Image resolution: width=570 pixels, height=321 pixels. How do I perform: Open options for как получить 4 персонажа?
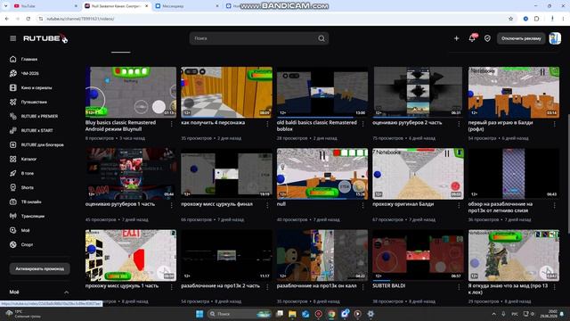click(x=267, y=124)
